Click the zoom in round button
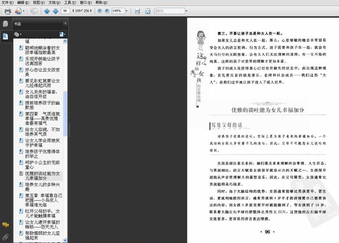The height and width of the screenshot is (243, 339). (107, 11)
